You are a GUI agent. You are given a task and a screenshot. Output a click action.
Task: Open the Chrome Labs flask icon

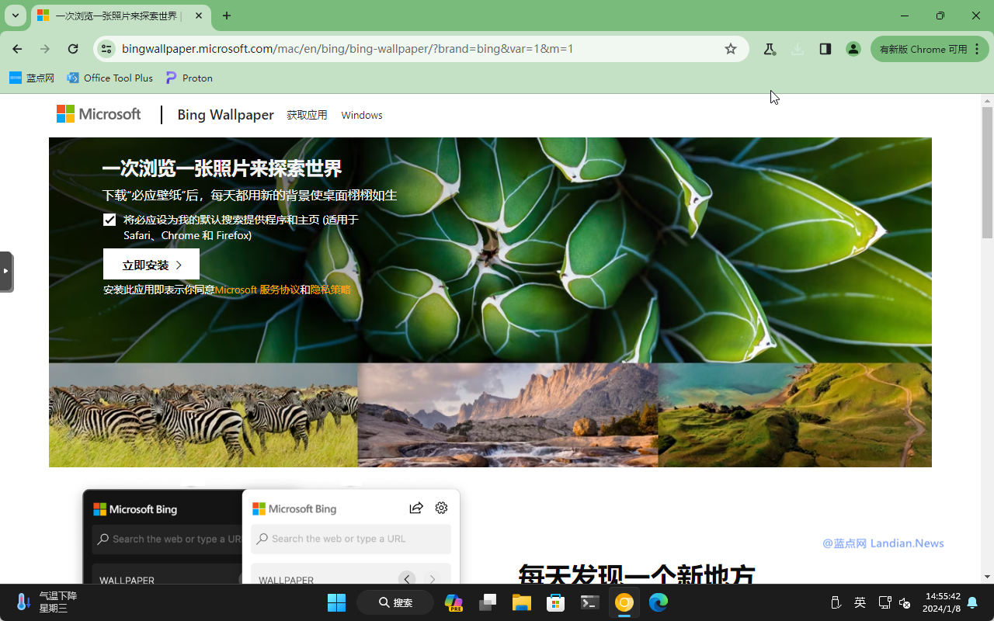770,49
